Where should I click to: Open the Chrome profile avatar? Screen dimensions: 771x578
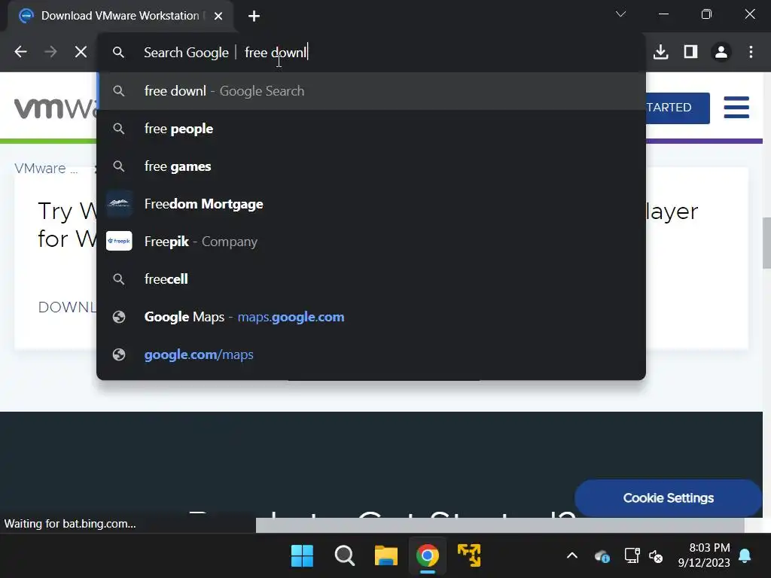pos(721,52)
